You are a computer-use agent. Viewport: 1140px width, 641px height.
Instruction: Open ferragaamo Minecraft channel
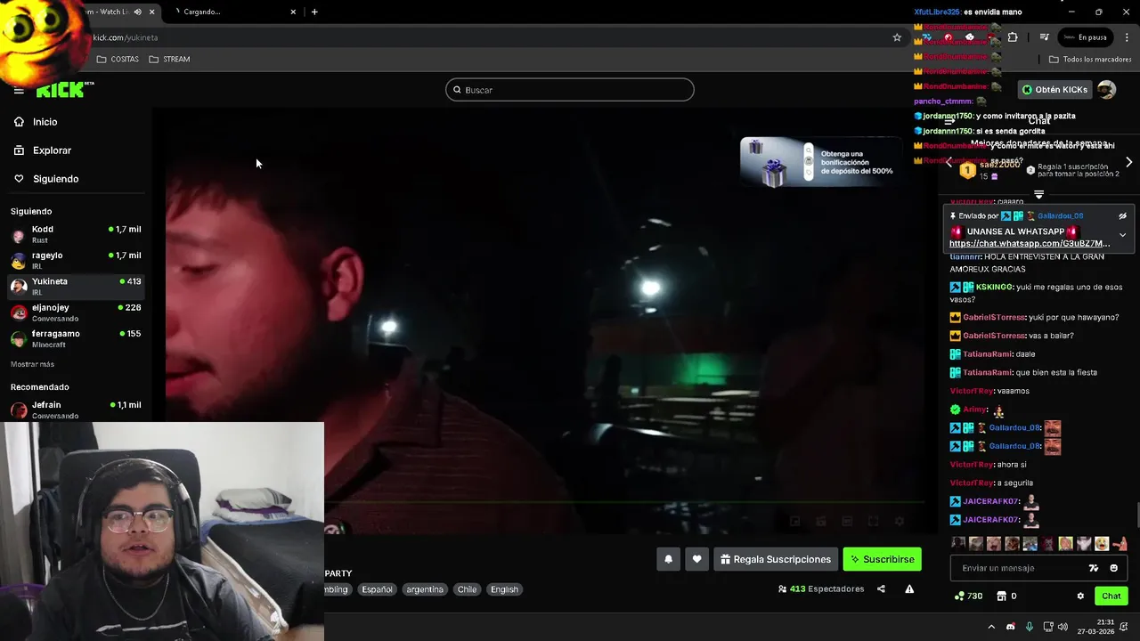[x=76, y=338]
